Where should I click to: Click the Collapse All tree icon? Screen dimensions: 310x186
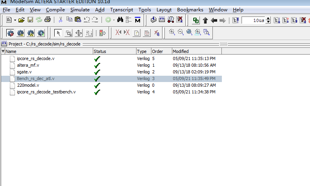click(x=129, y=20)
